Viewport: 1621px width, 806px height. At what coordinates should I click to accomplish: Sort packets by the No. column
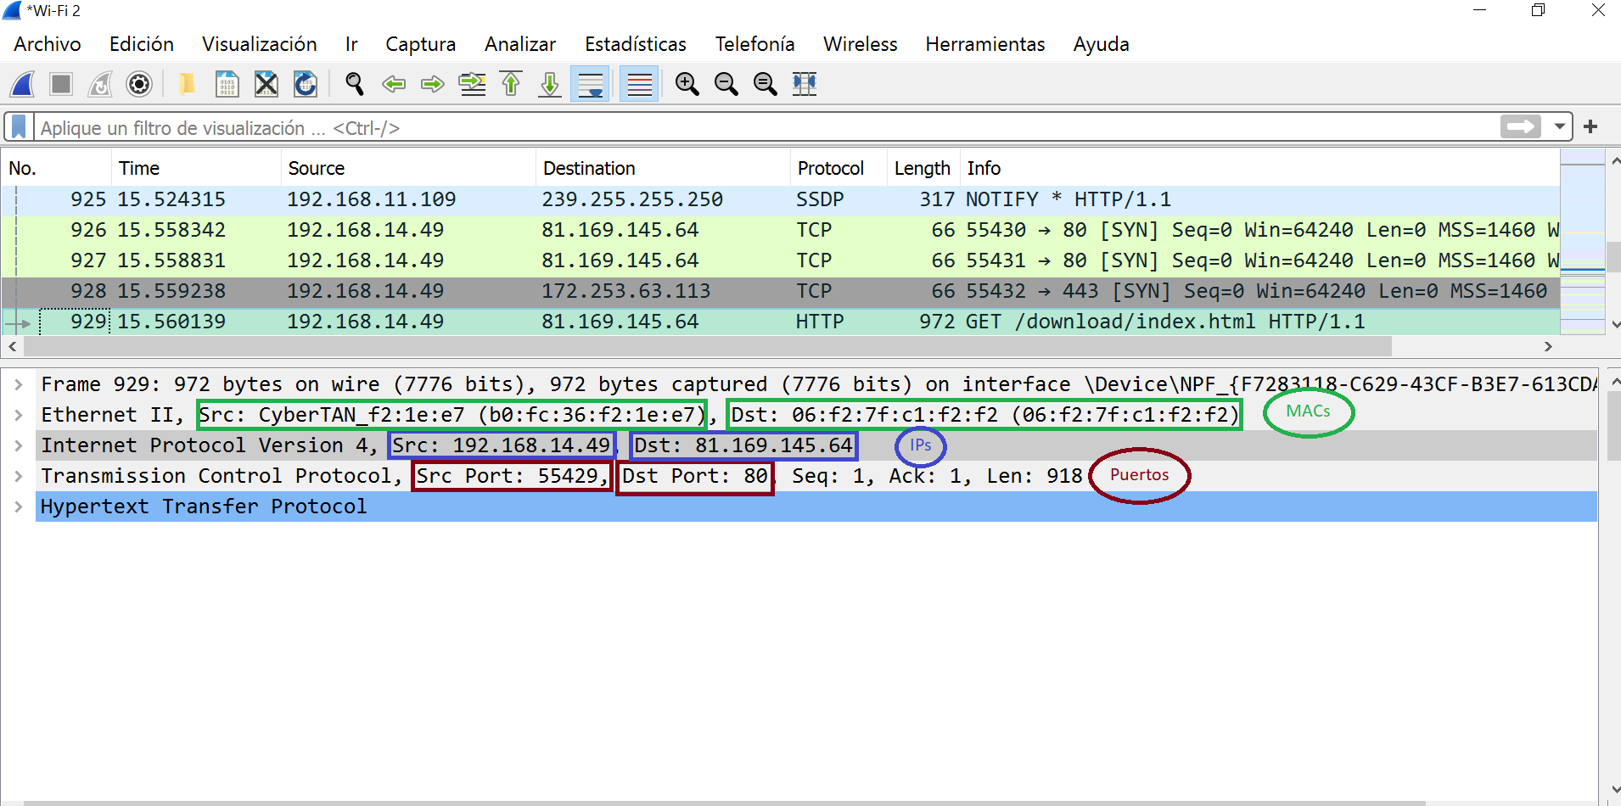point(56,168)
